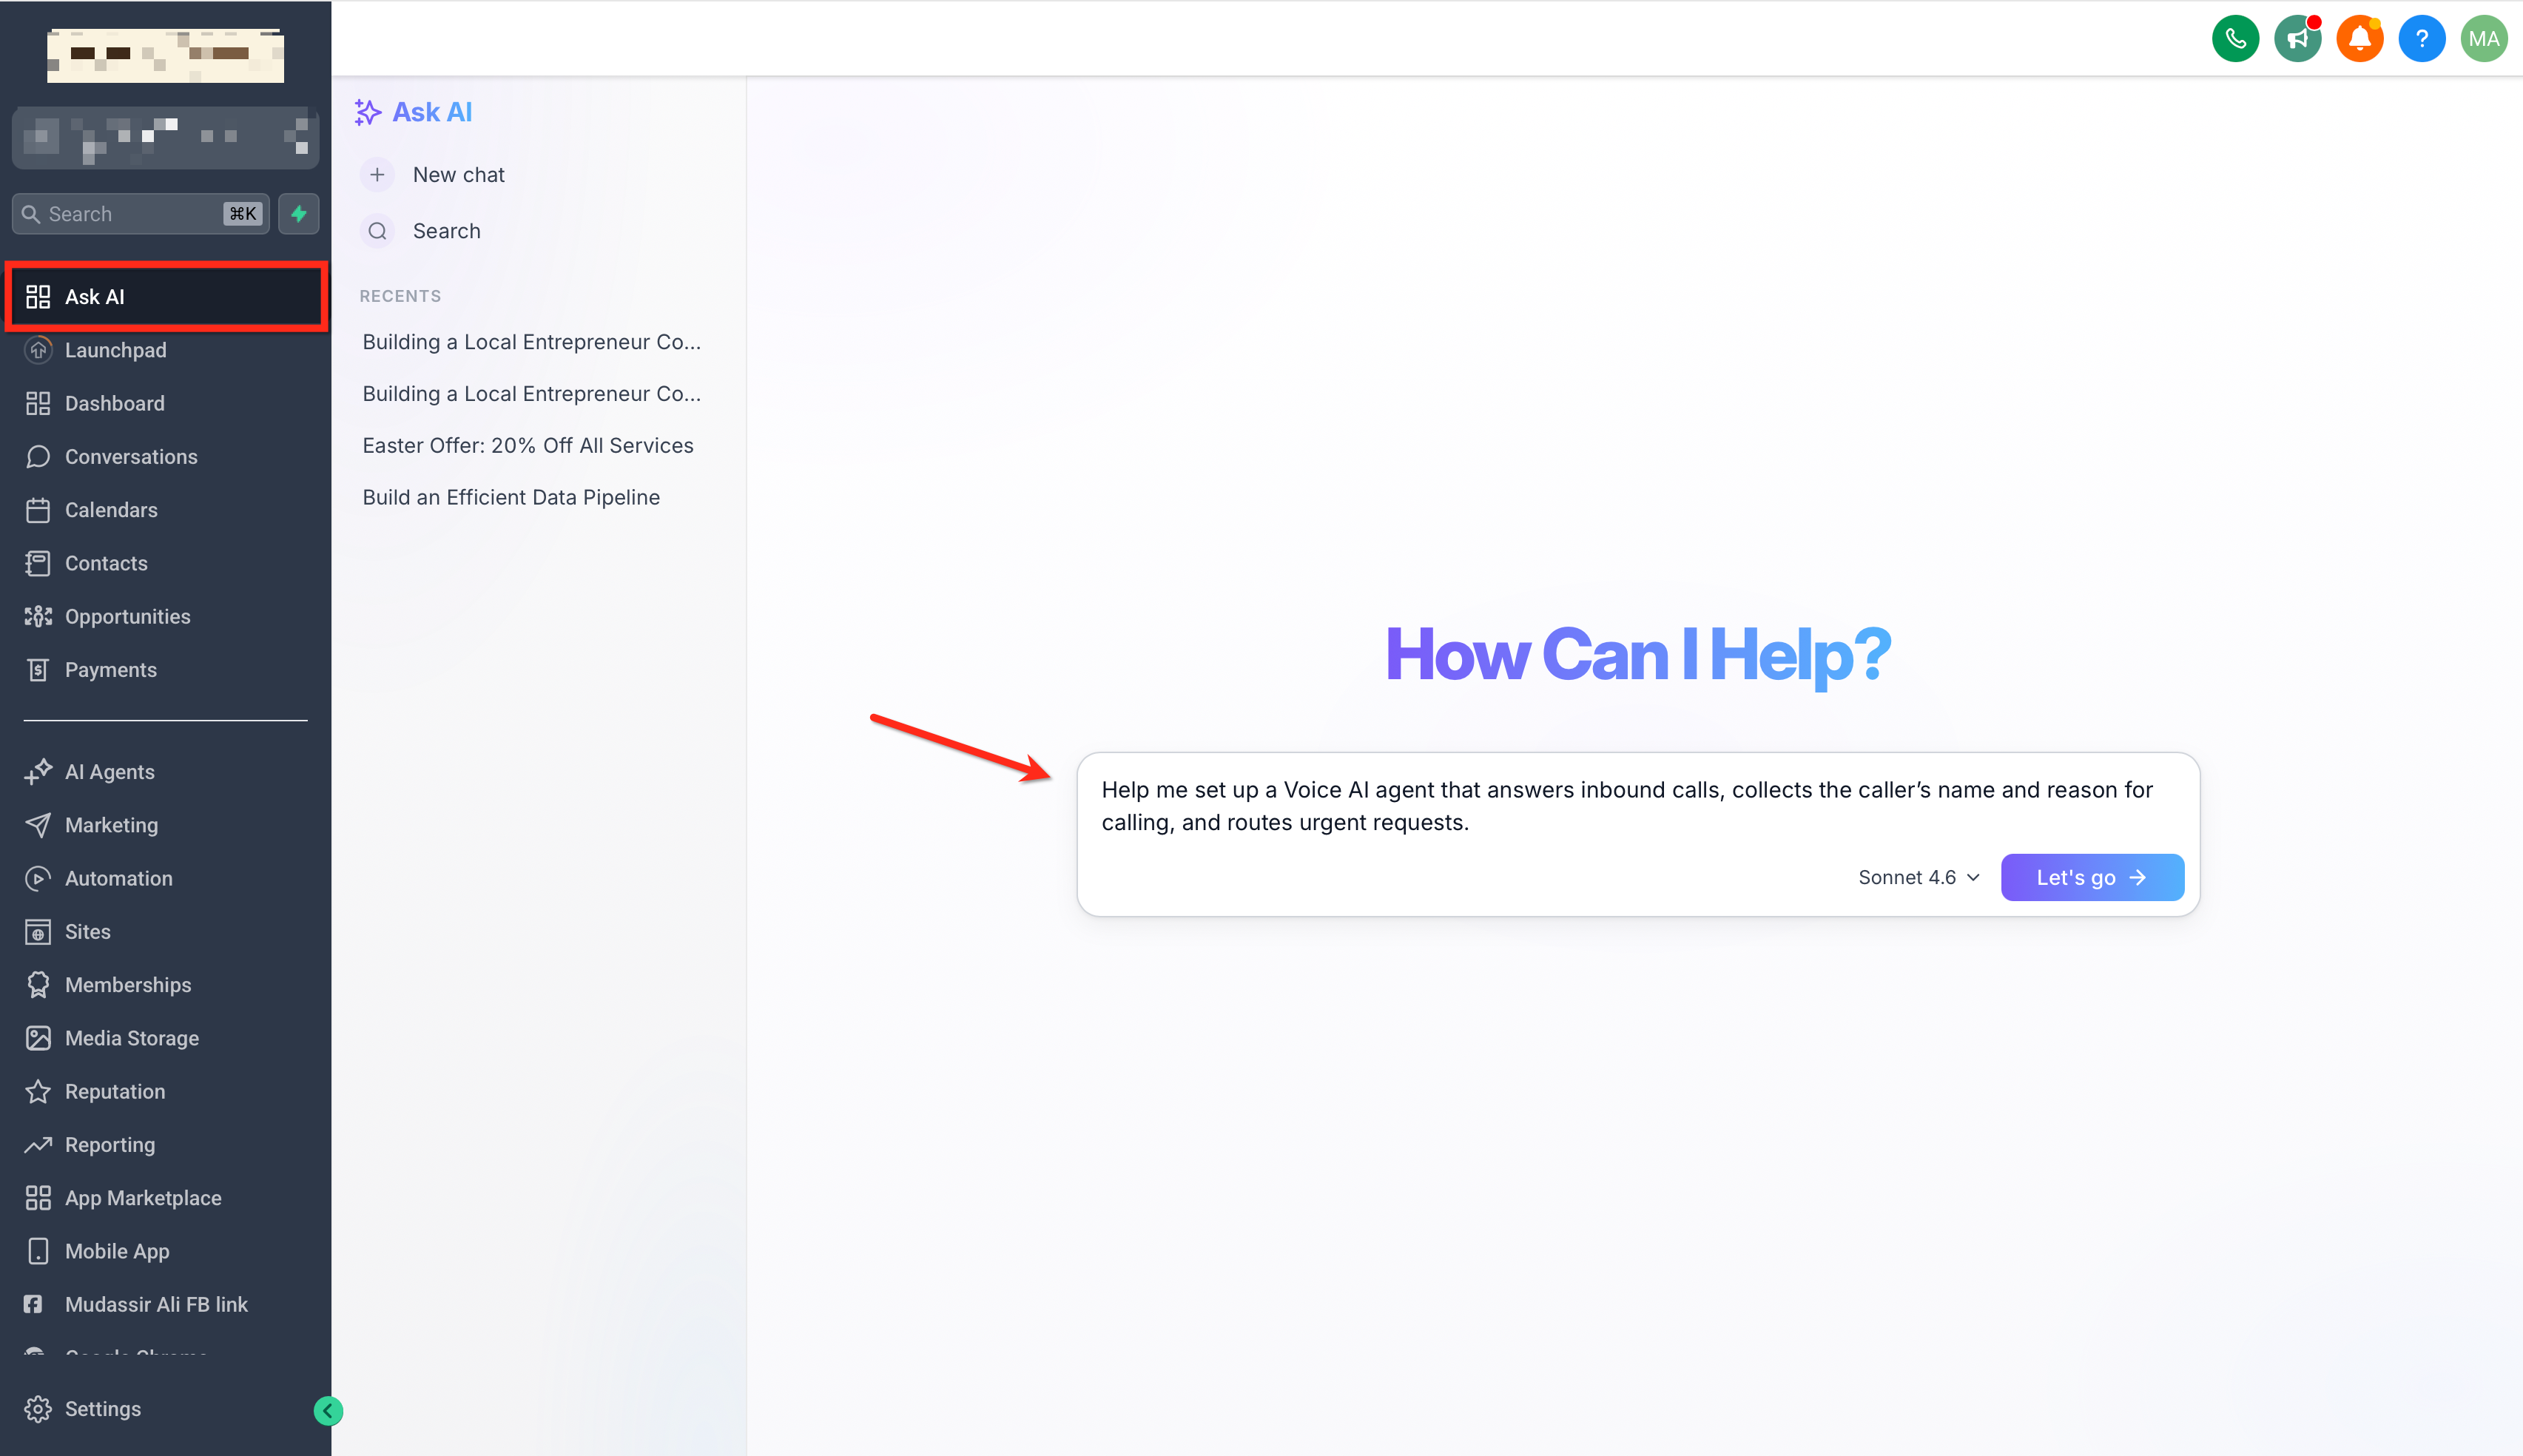Click the magnifier icon in Ask AI panel

tap(377, 231)
